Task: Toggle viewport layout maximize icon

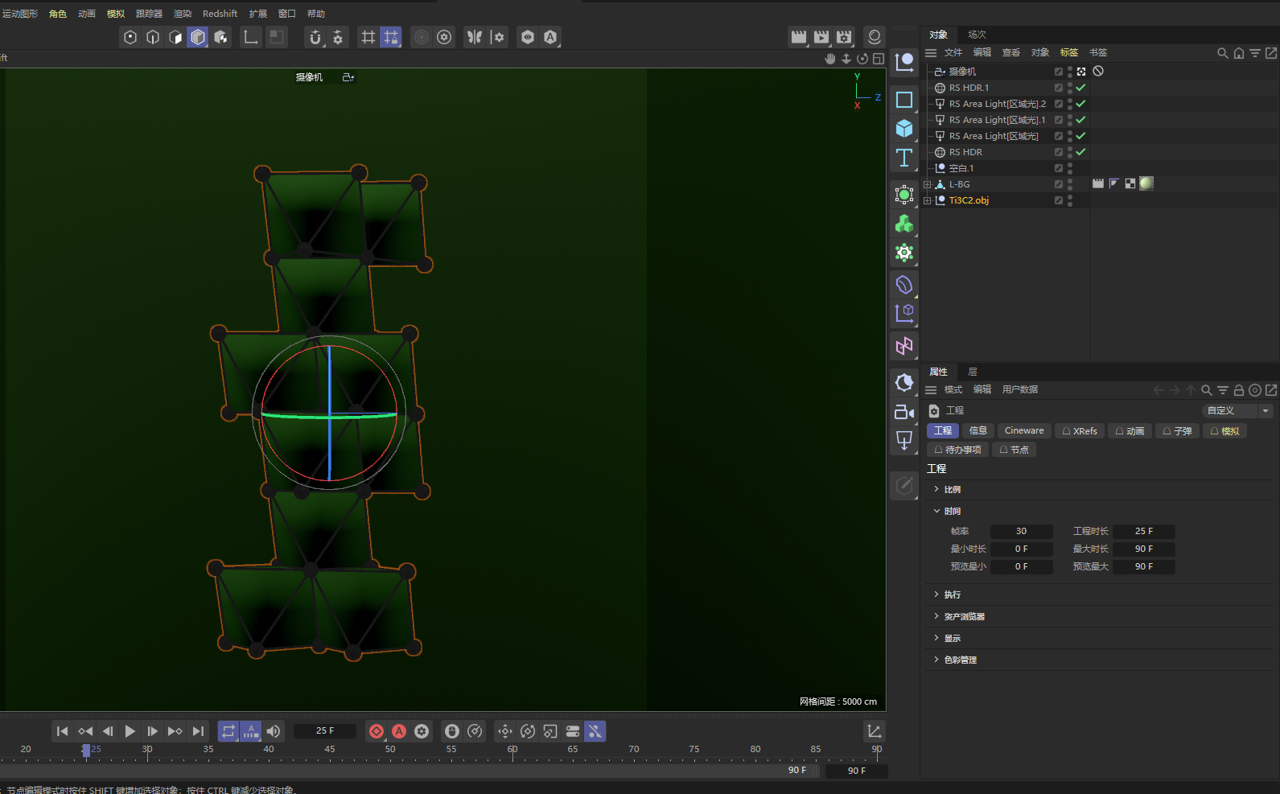Action: point(879,59)
